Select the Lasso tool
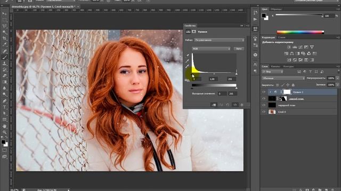The image size is (341, 191). coord(4,26)
